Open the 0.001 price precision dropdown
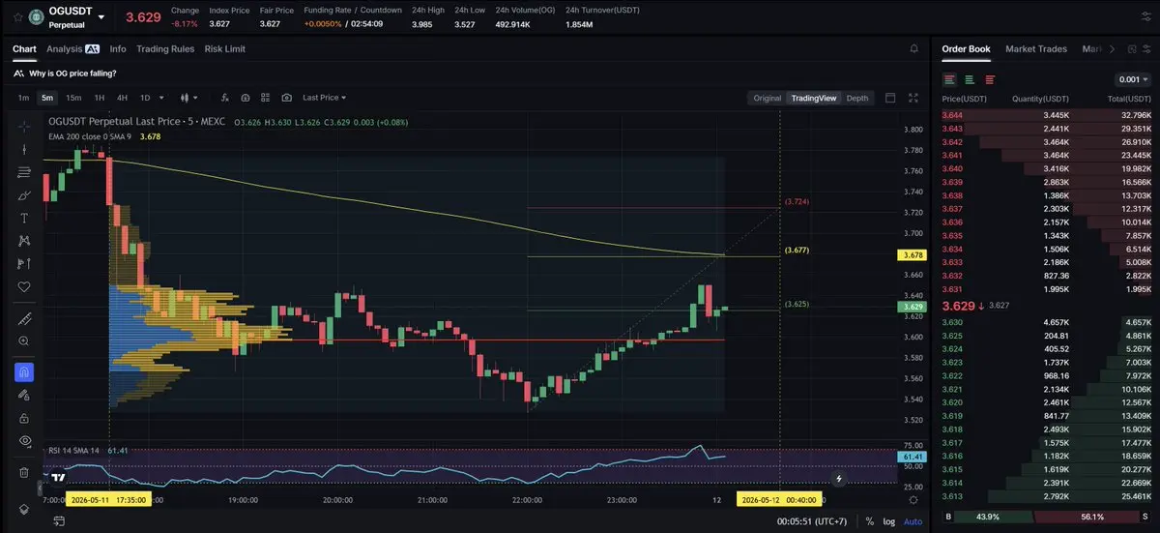 tap(1132, 79)
